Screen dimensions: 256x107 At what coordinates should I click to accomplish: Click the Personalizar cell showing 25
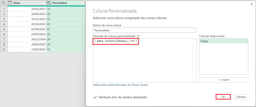tap(66, 34)
